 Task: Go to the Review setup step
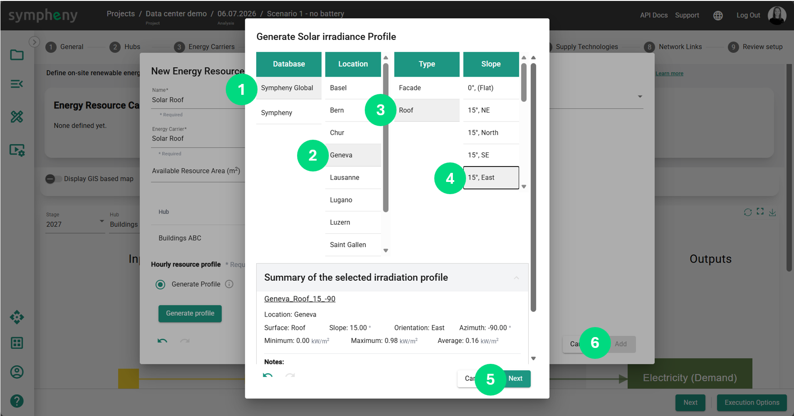(x=755, y=47)
